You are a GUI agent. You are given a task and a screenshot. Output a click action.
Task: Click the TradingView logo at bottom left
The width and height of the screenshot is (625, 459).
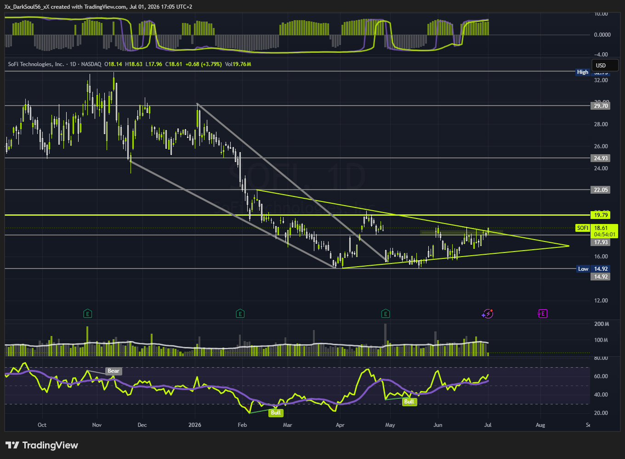tap(42, 445)
